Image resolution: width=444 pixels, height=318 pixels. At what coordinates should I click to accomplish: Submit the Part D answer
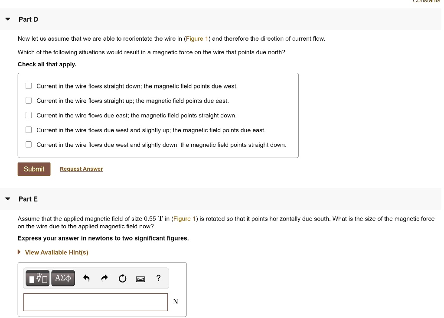click(x=34, y=169)
